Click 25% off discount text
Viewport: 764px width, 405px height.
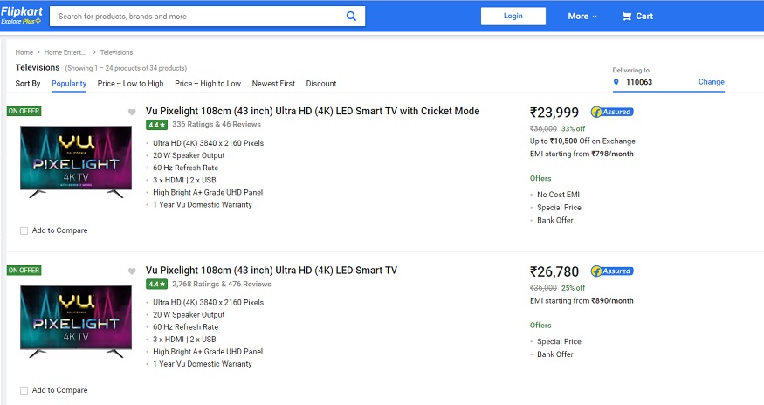(x=573, y=288)
